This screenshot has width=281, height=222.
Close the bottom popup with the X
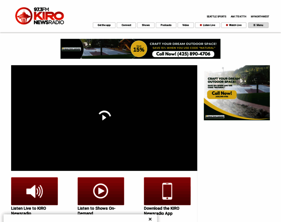tap(150, 219)
